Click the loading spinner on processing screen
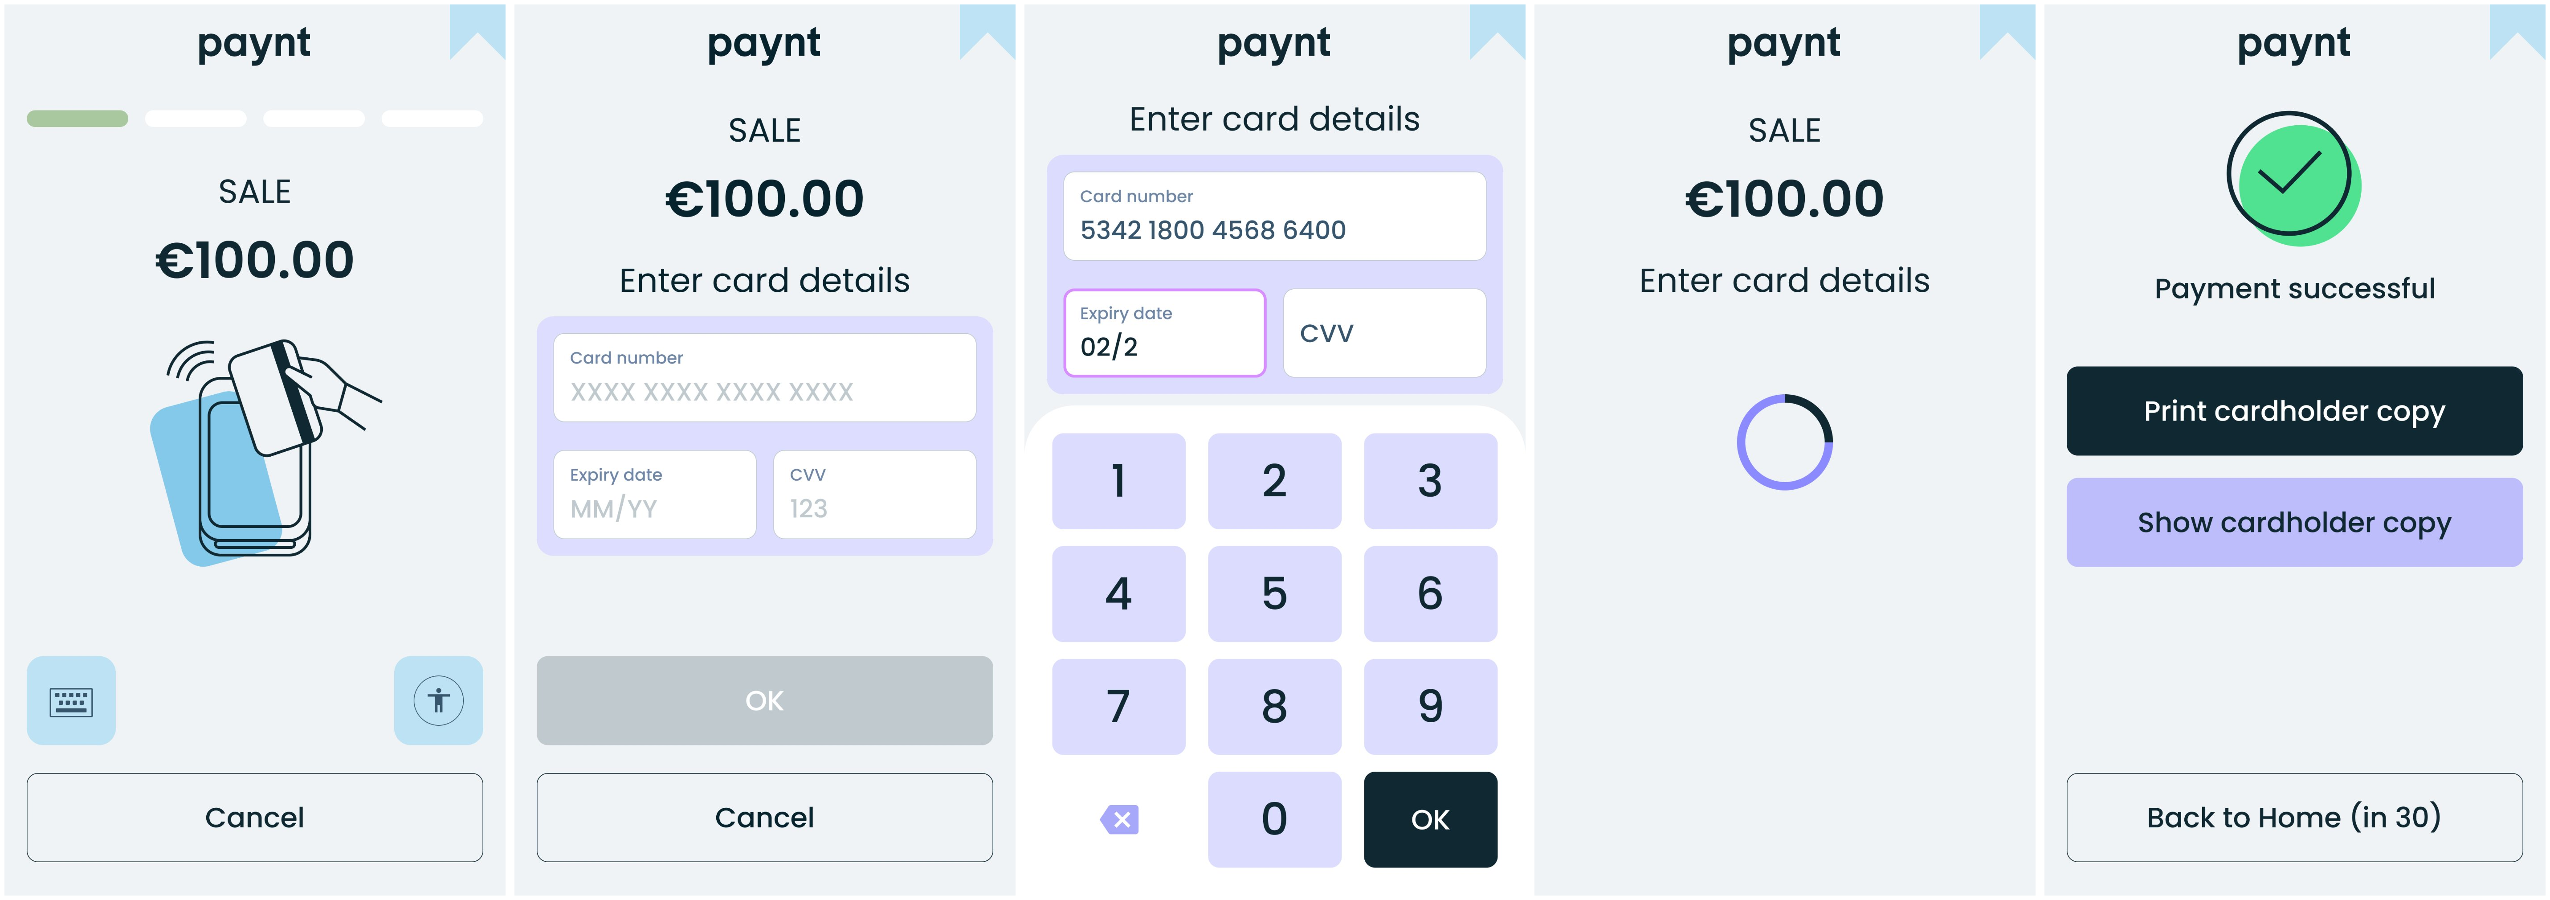The height and width of the screenshot is (900, 2550). pyautogui.click(x=1784, y=442)
